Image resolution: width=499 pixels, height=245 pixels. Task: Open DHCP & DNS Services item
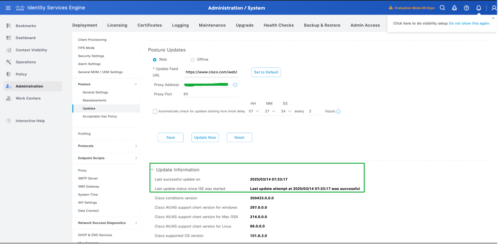point(95,235)
